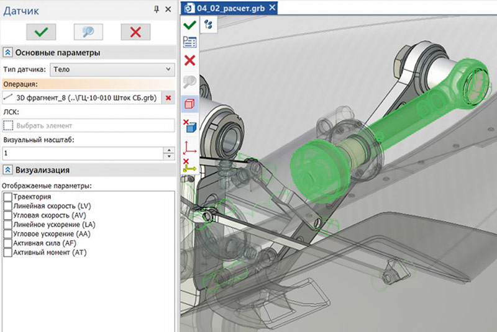Open the model tree icon beside the toolbar

coord(209,25)
